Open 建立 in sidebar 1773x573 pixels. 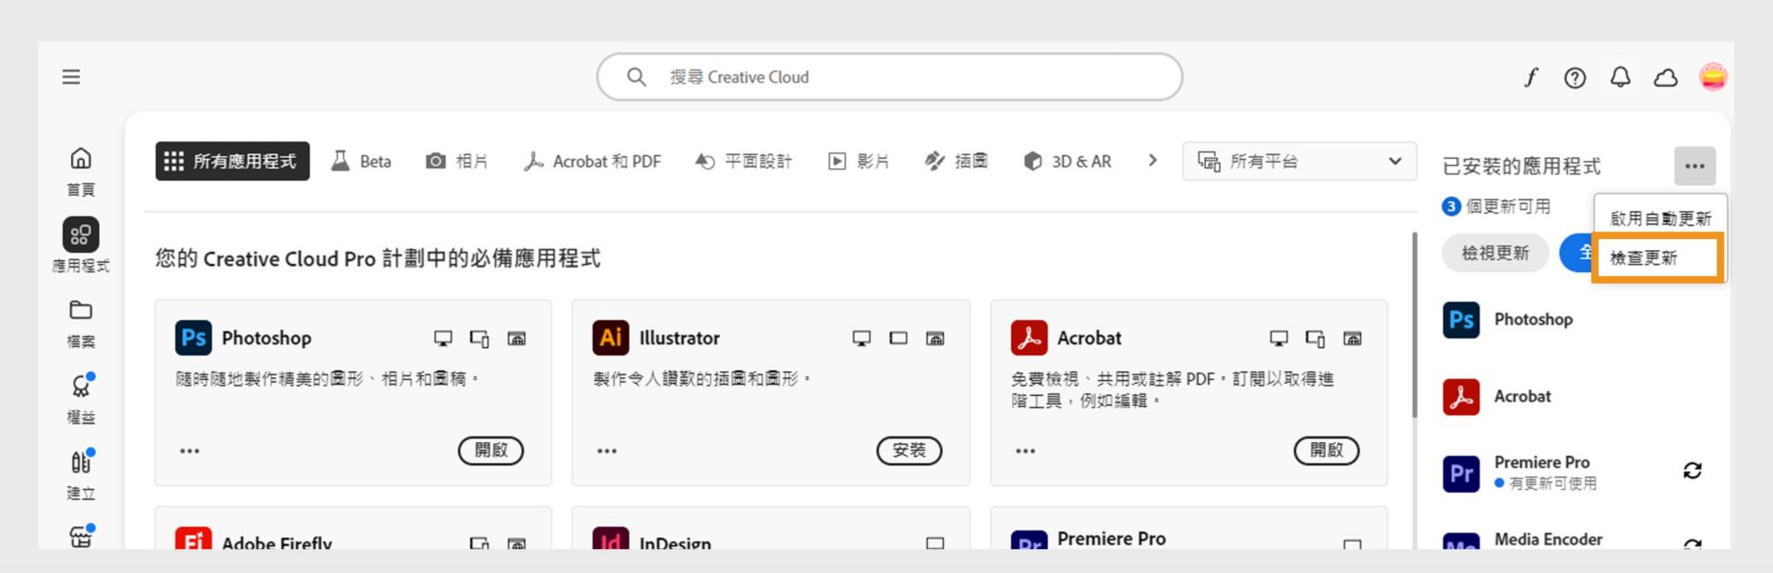[x=80, y=474]
